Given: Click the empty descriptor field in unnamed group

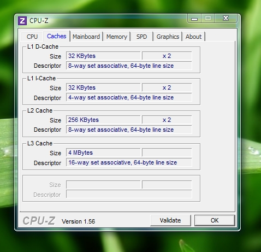Looking at the screenshot, I should 129,194.
